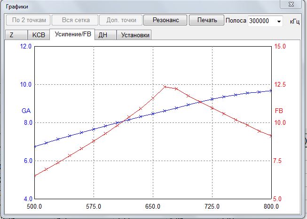This screenshot has height=219, width=307.
Task: Close the Графики window
Action: click(291, 4)
